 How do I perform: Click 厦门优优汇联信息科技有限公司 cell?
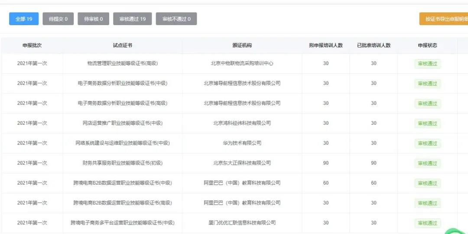(x=242, y=223)
